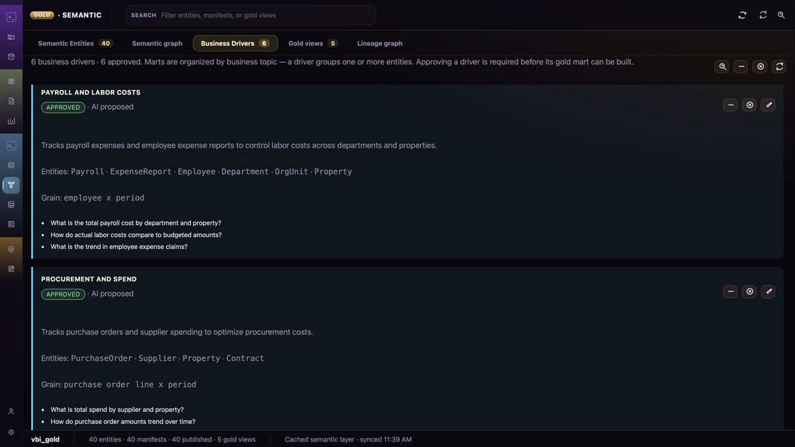Click the cached semantic layer sync status
The height and width of the screenshot is (447, 795).
click(348, 440)
